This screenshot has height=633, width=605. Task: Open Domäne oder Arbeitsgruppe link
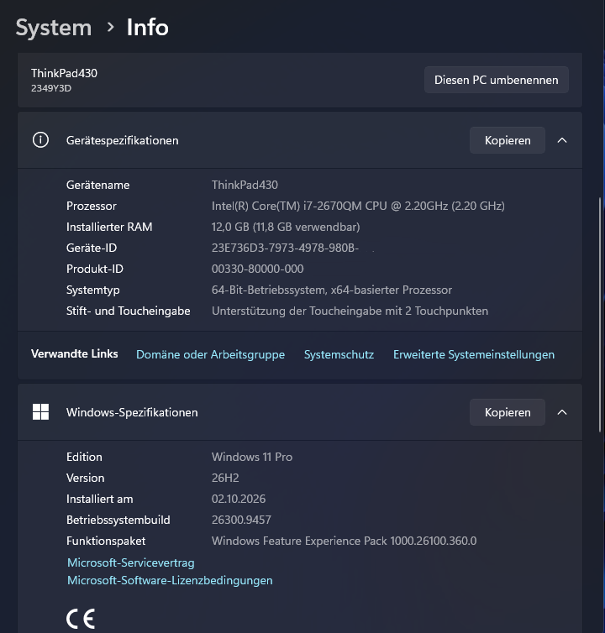tap(210, 354)
